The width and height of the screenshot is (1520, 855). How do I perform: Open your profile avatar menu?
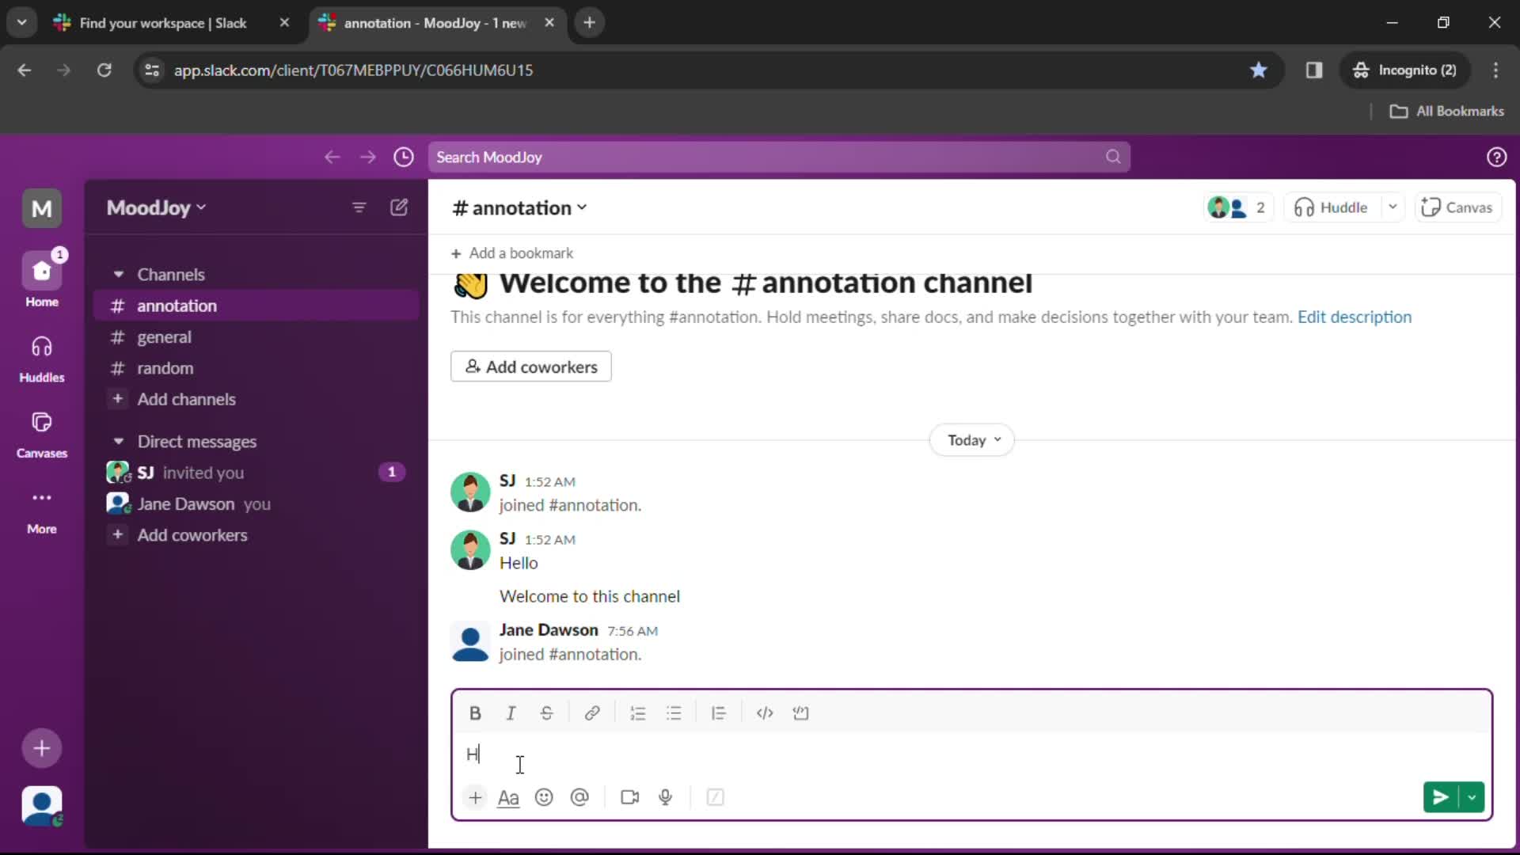pyautogui.click(x=42, y=806)
